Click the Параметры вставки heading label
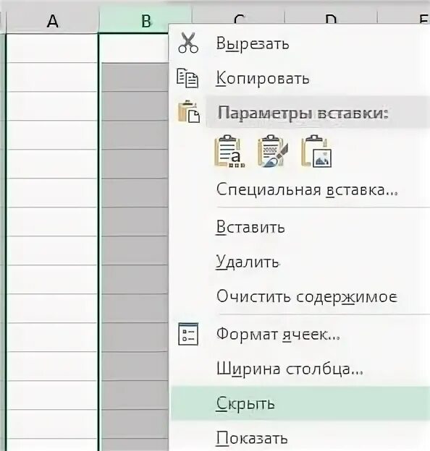430x451 pixels. pyautogui.click(x=303, y=113)
